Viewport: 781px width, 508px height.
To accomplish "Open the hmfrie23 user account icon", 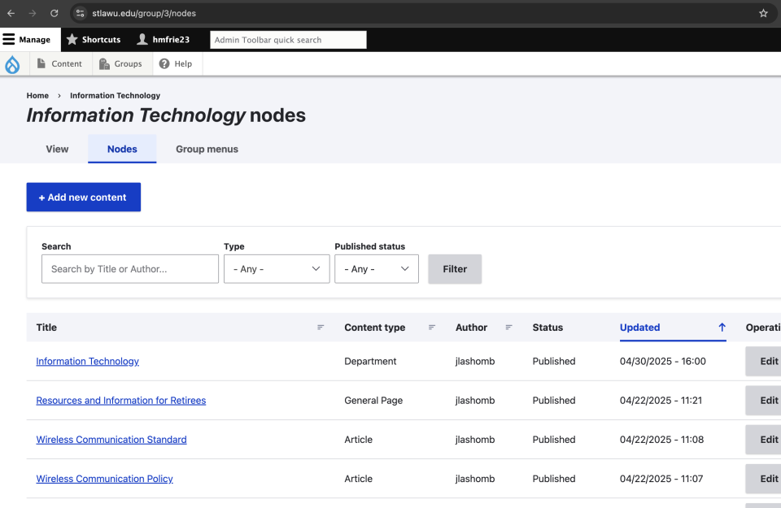I will point(144,39).
